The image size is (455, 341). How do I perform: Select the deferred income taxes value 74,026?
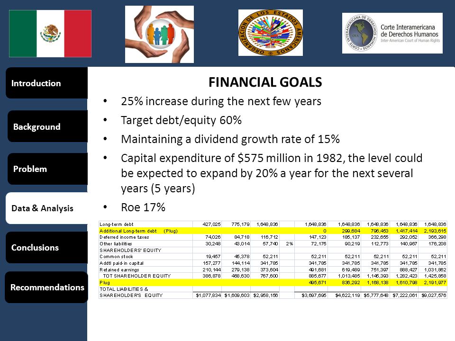pyautogui.click(x=213, y=237)
